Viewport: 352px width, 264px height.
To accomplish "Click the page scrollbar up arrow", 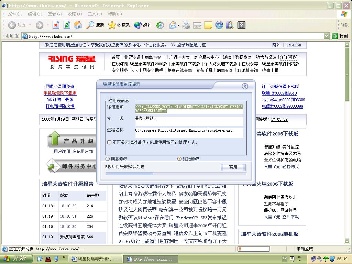I will 347,44.
